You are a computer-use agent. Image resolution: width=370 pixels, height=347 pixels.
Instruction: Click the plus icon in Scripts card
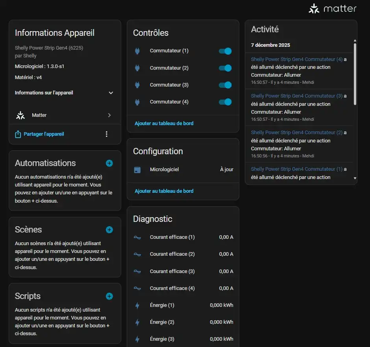(x=109, y=296)
